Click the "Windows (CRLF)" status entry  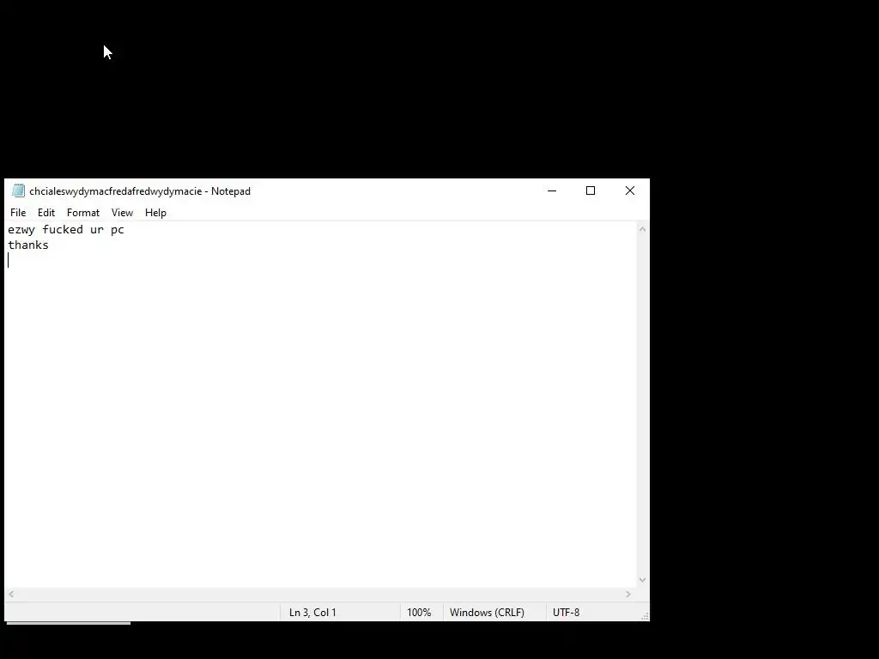[487, 613]
